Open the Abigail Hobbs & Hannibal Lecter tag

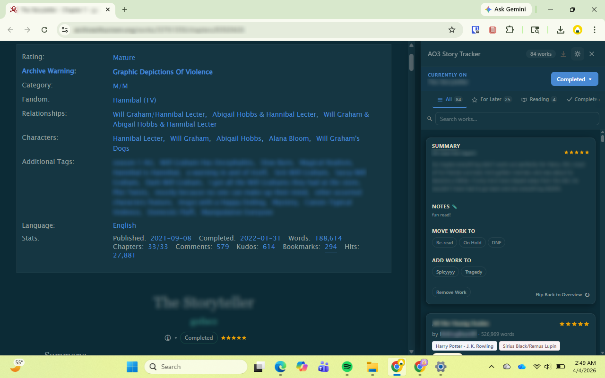point(264,114)
